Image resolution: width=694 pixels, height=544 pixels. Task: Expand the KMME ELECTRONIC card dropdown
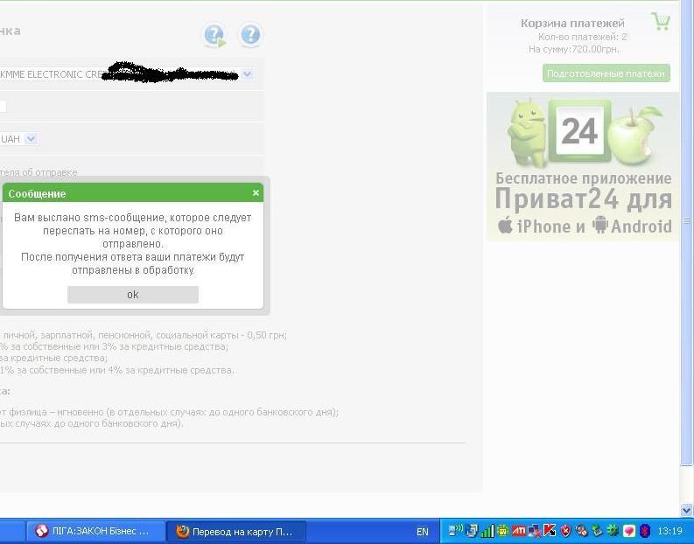point(248,73)
